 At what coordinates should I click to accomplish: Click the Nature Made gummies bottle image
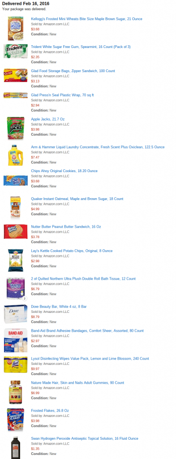pyautogui.click(x=16, y=392)
